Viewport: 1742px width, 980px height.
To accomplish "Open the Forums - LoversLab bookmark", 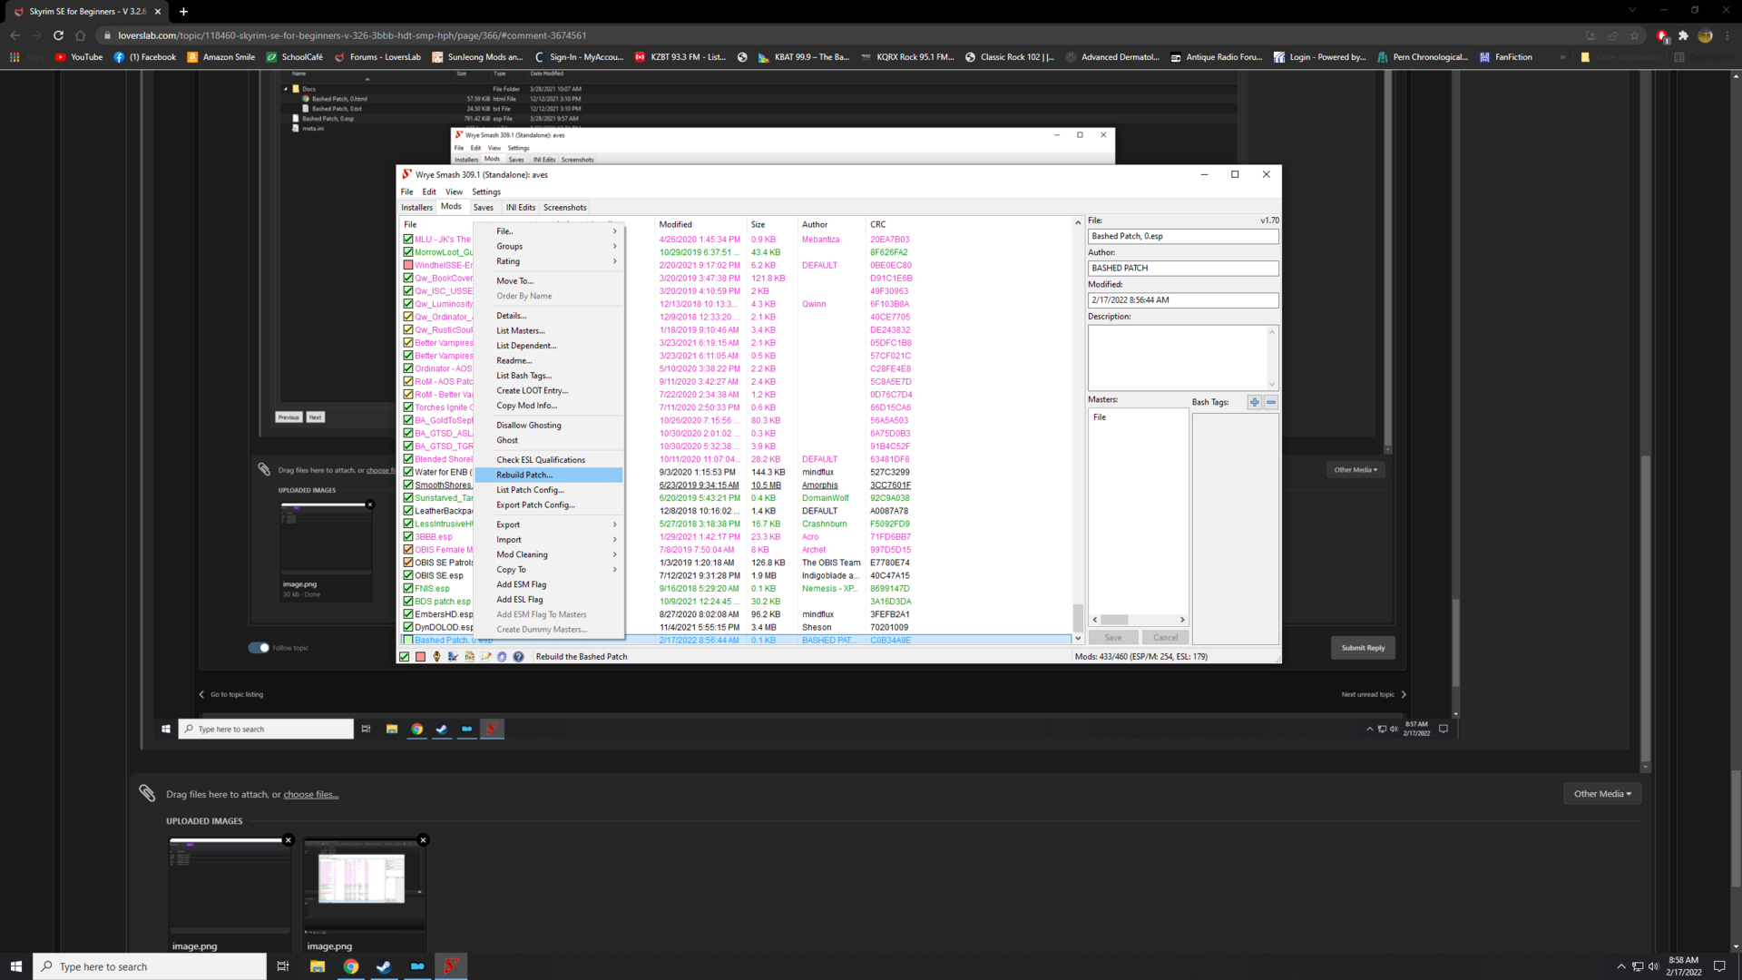I will 377,57.
